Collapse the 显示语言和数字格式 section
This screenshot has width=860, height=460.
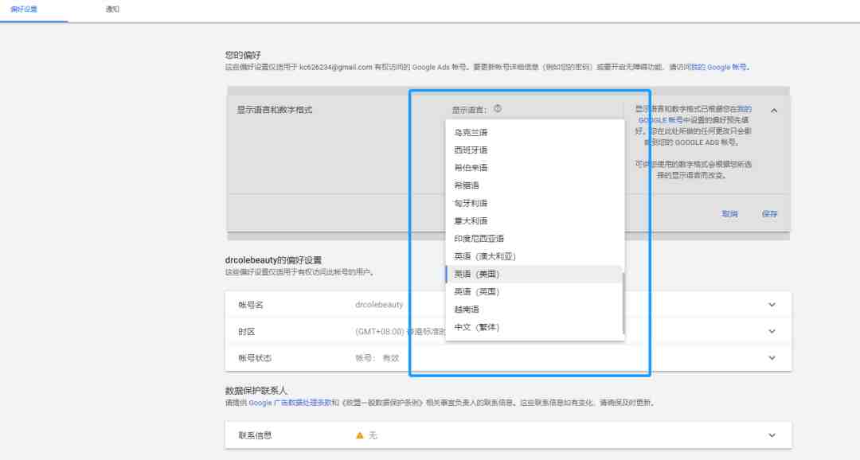[x=774, y=111]
